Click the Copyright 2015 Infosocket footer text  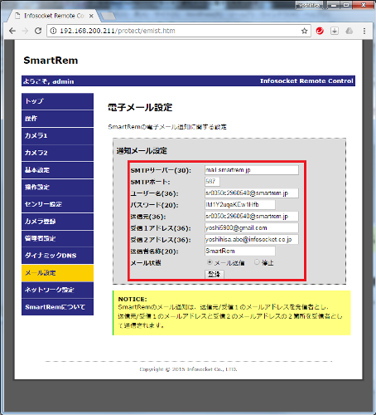(x=188, y=369)
